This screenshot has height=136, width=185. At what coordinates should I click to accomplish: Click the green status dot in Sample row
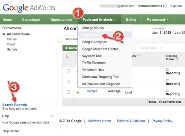tap(78, 93)
